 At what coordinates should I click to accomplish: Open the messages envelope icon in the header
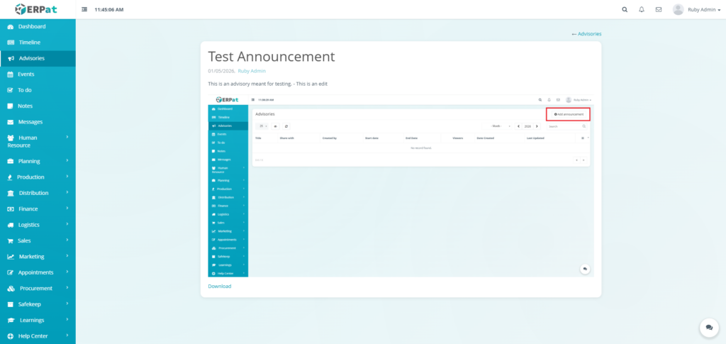[x=659, y=9]
